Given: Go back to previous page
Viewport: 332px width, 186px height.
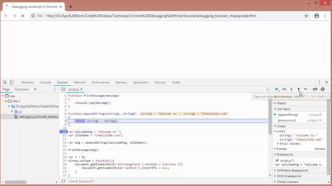Looking at the screenshot, I should tap(6, 16).
